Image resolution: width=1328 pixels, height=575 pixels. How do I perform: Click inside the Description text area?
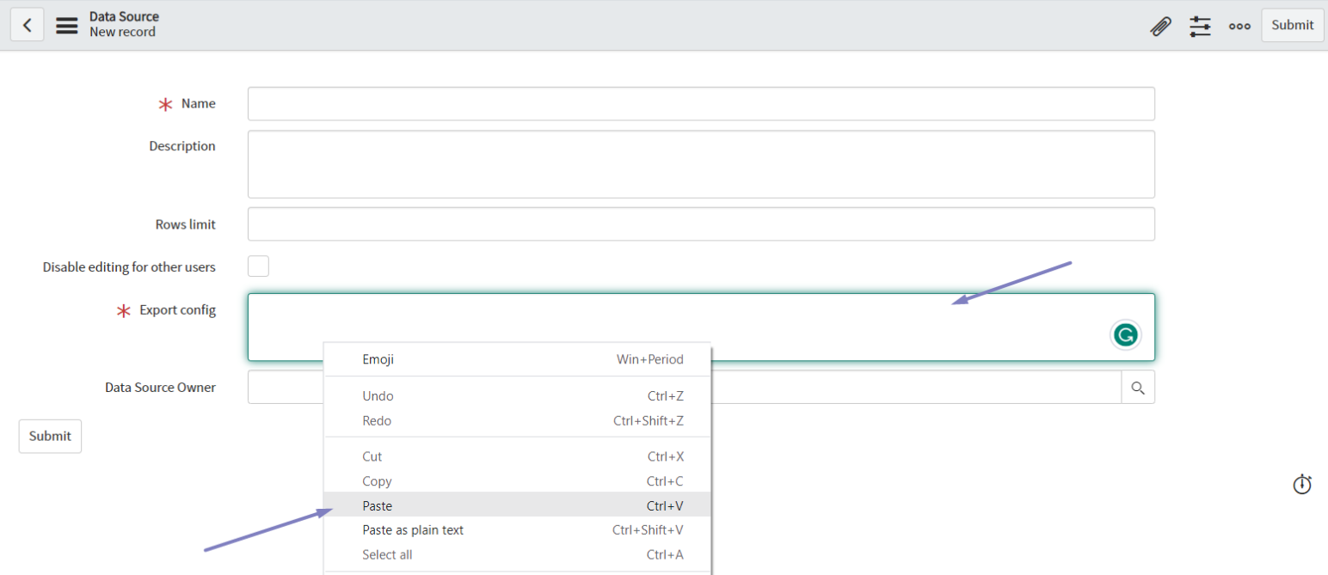[700, 164]
